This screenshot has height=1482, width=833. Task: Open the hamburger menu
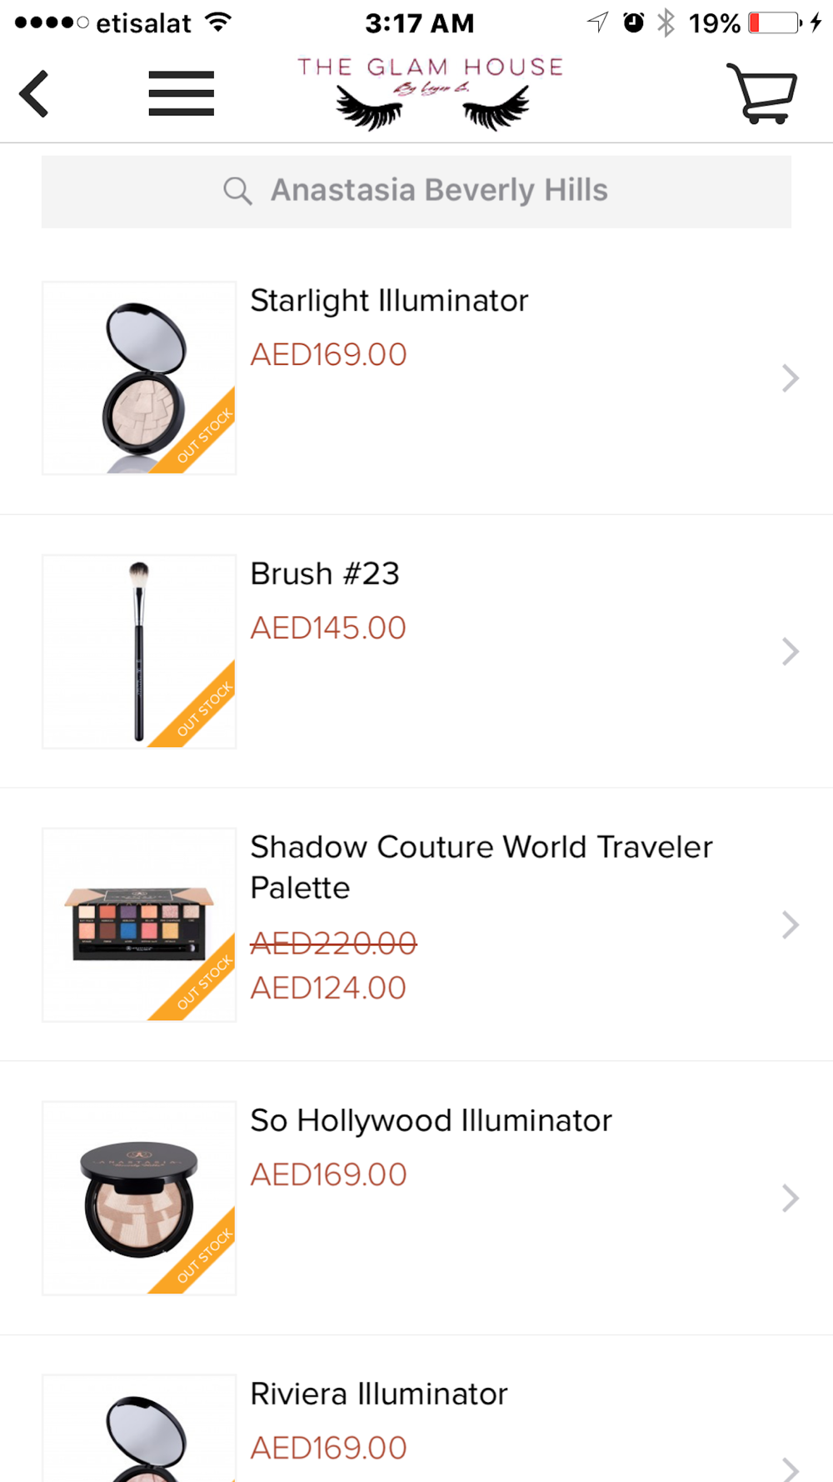point(181,93)
